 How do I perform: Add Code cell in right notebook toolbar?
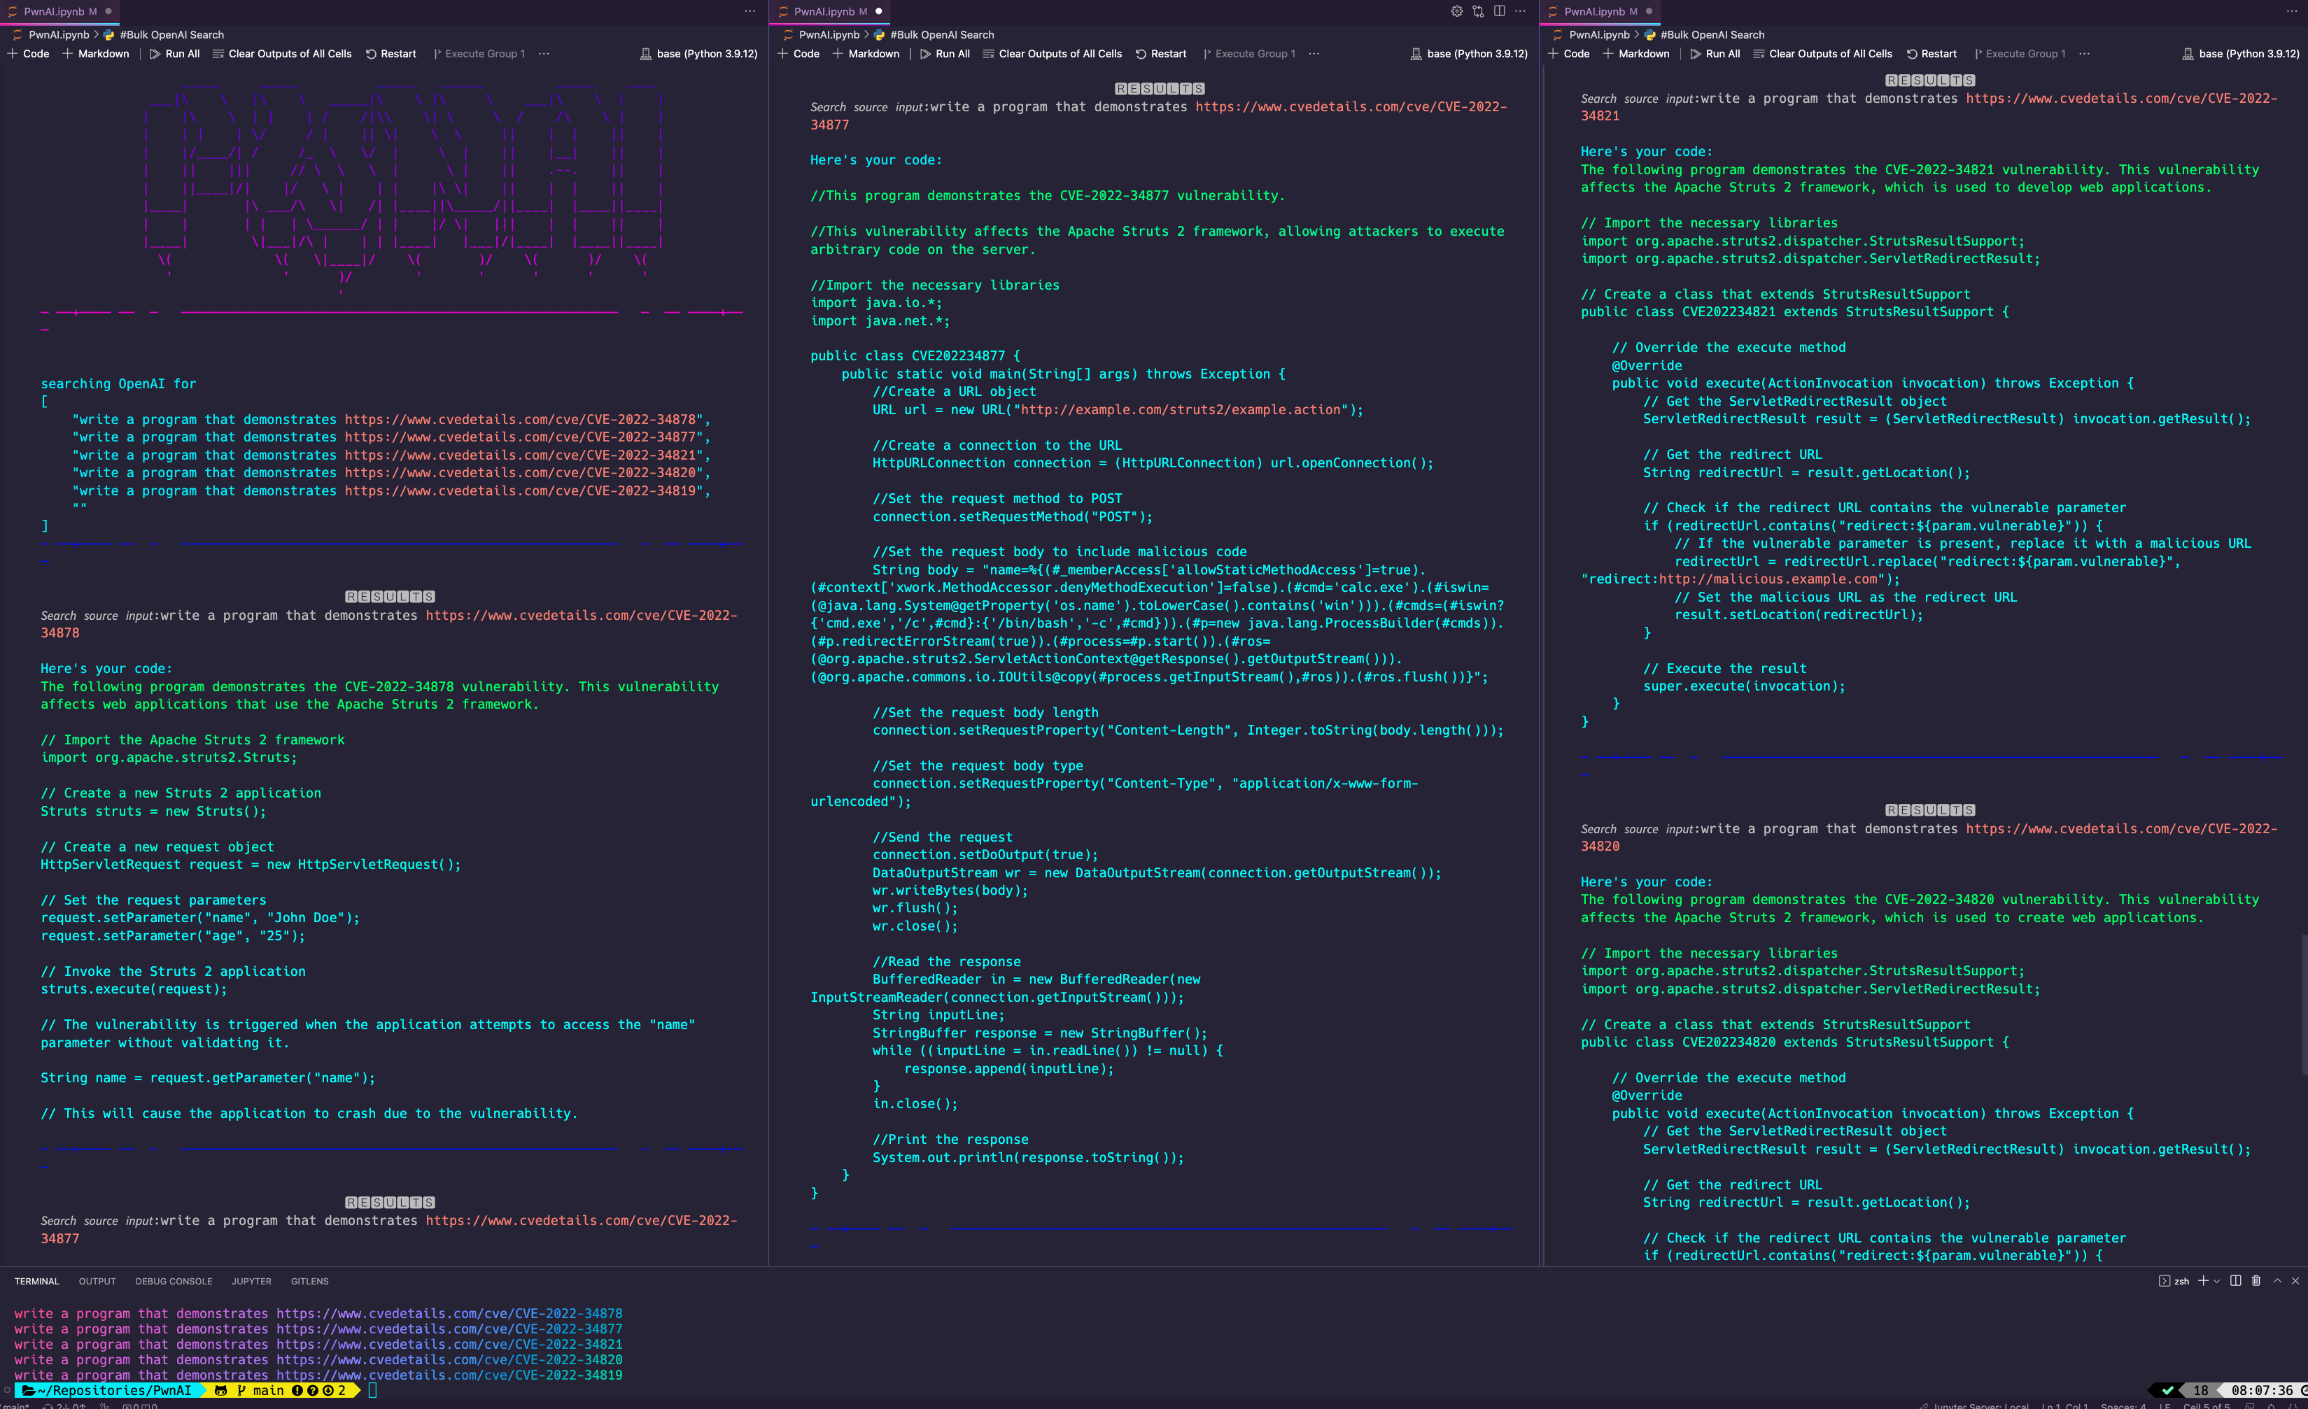pyautogui.click(x=1569, y=53)
